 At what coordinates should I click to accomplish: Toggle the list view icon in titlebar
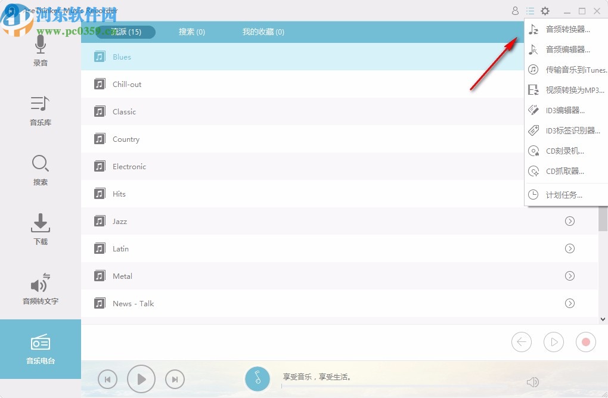529,11
